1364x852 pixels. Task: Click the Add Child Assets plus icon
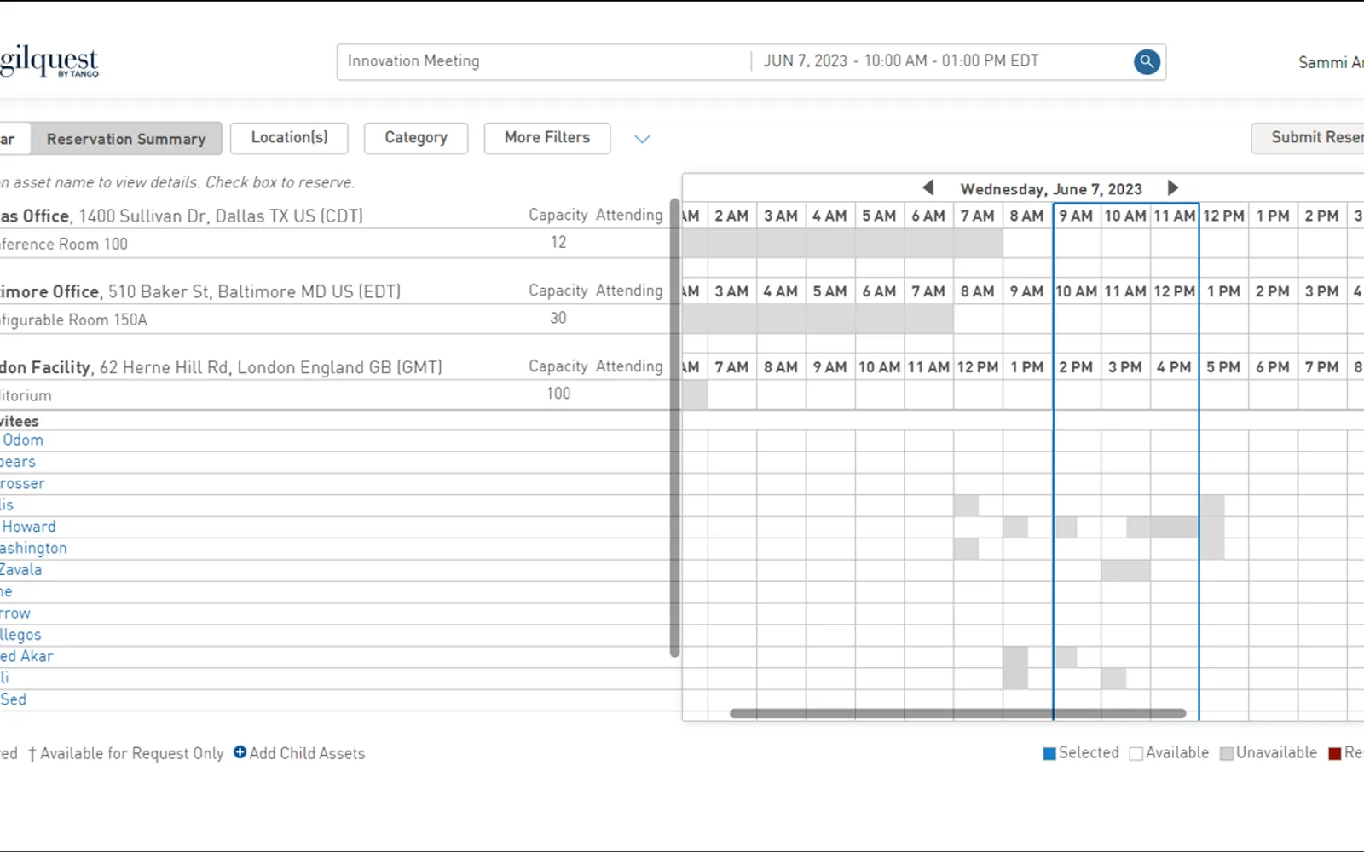(x=240, y=752)
